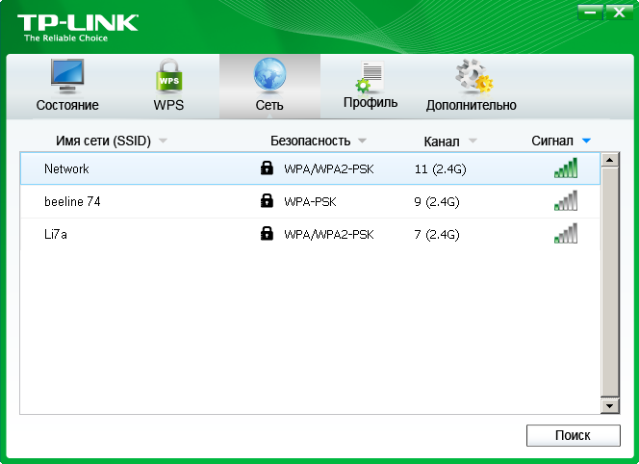Click the lock icon in beeline 74 row

pos(267,200)
